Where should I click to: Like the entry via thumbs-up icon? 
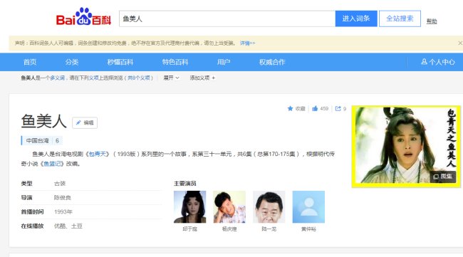tap(315, 109)
